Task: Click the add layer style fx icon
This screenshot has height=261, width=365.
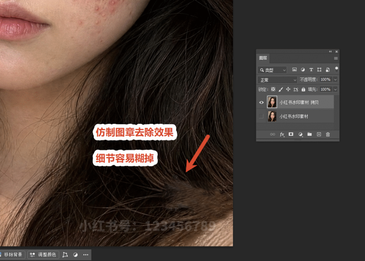Action: [282, 134]
